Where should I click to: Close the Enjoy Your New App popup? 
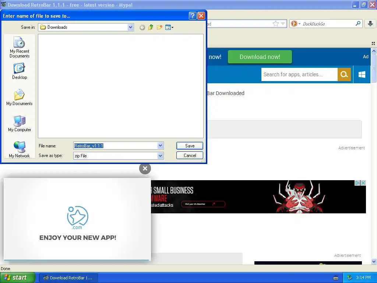click(x=145, y=168)
